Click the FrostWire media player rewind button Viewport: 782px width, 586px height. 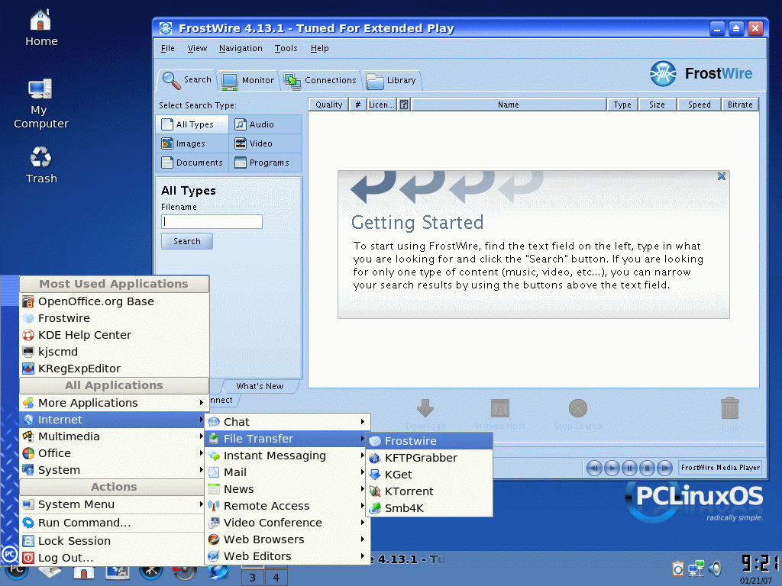coord(594,468)
